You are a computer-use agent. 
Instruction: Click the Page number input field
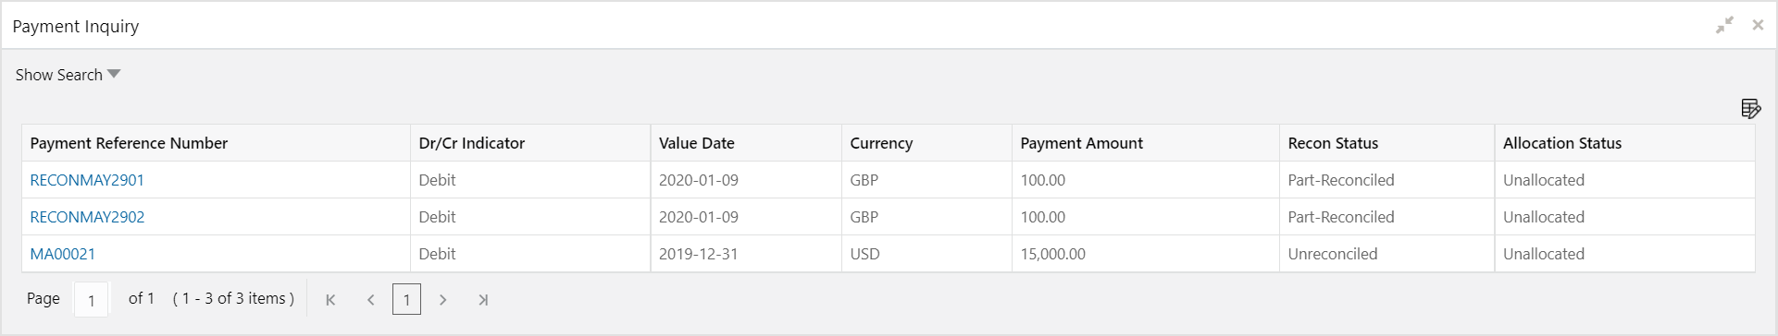pyautogui.click(x=91, y=300)
